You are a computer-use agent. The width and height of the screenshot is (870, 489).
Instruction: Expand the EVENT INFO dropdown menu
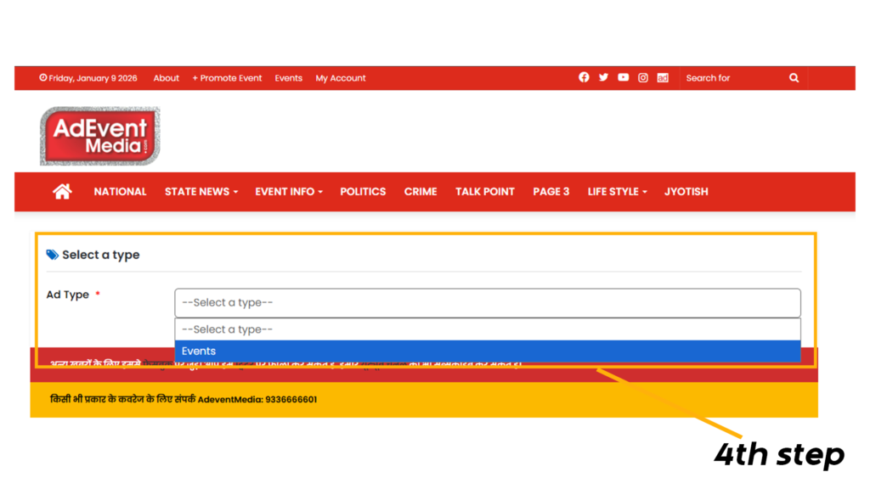pos(289,192)
